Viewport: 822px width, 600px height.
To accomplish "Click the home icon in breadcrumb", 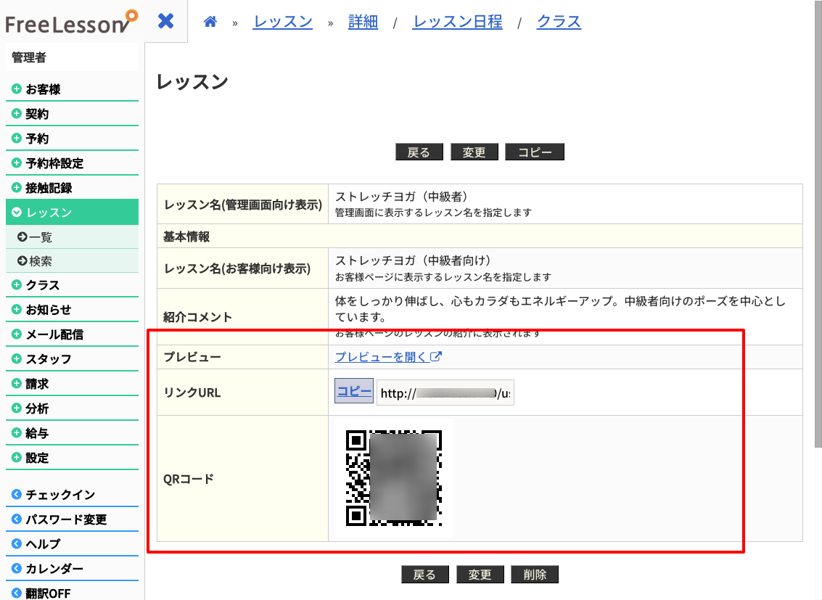I will 210,22.
